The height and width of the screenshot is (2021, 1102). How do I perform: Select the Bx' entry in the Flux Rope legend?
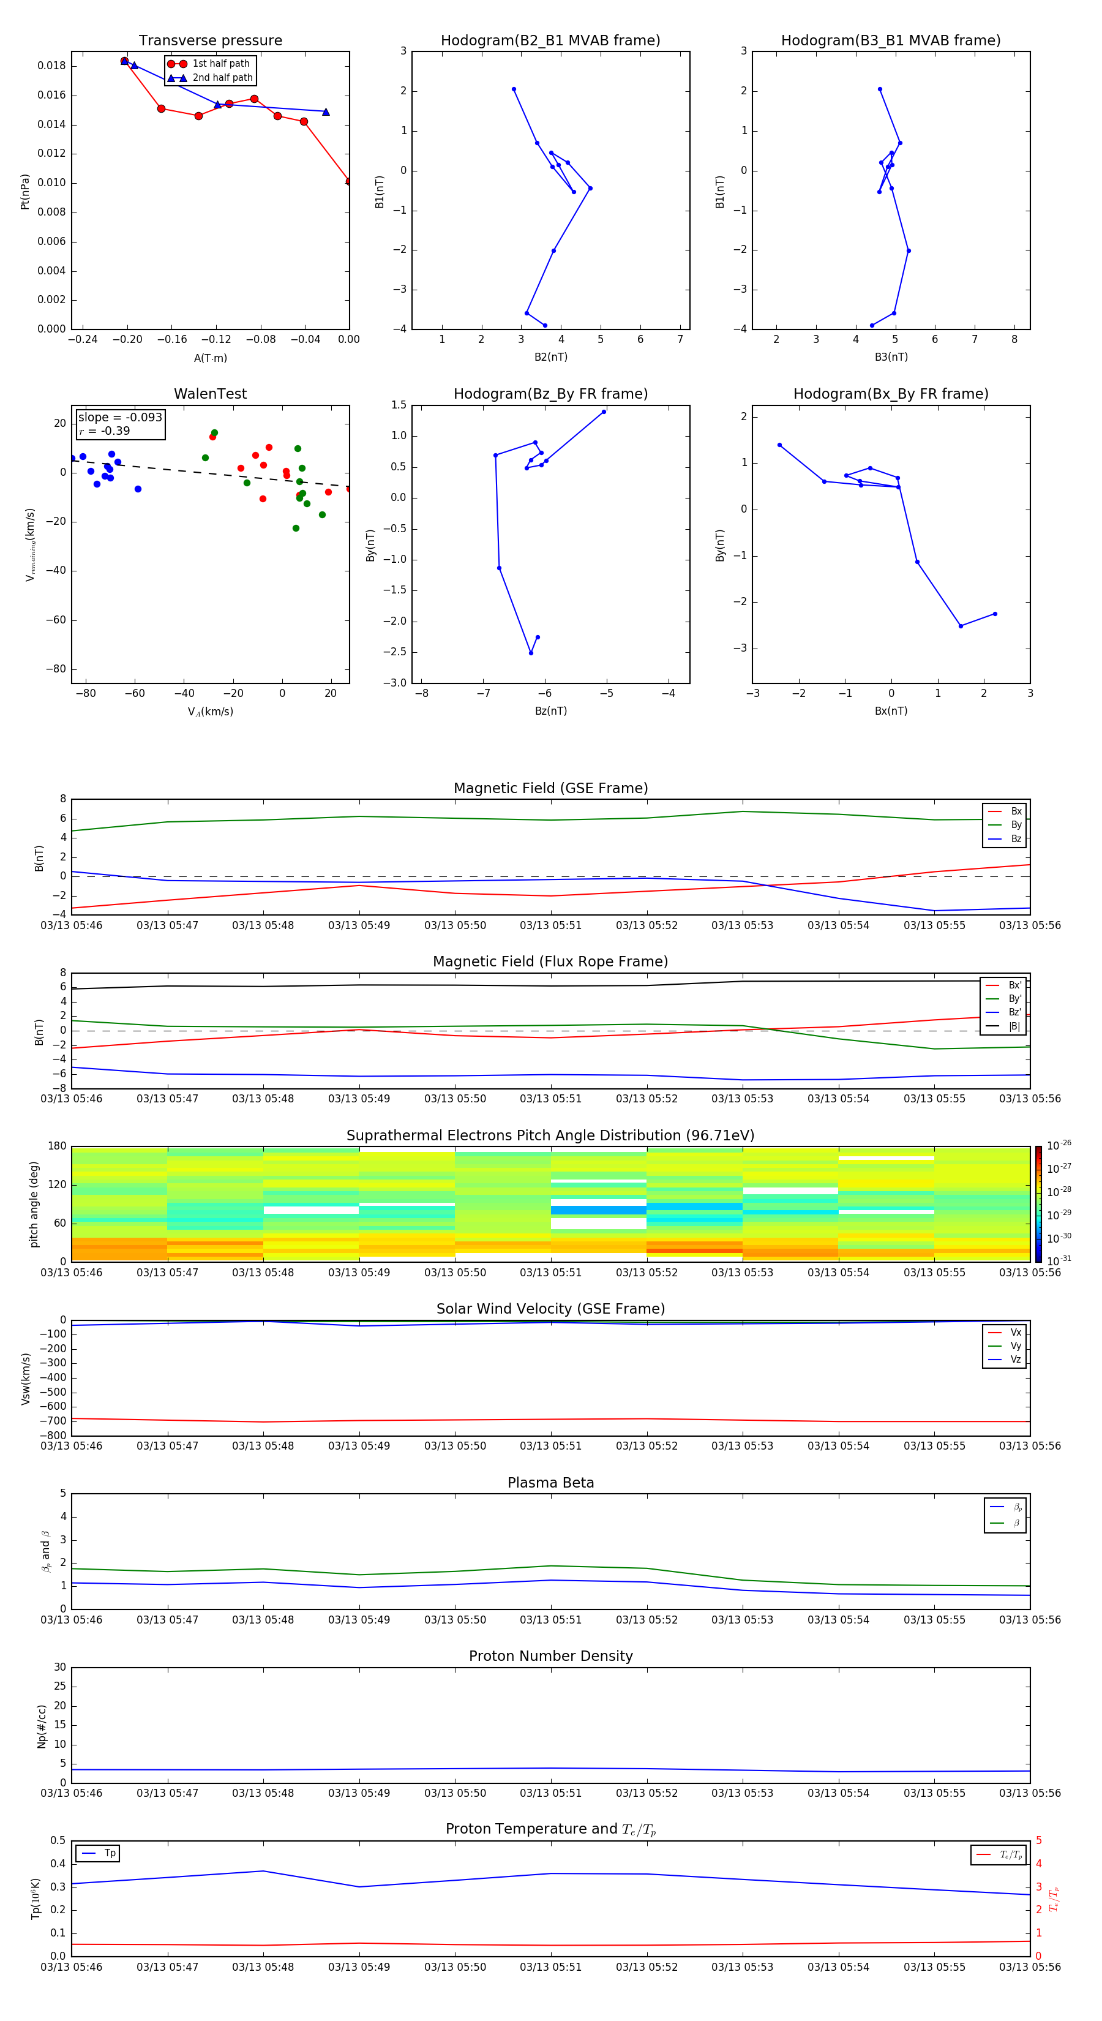[1004, 985]
